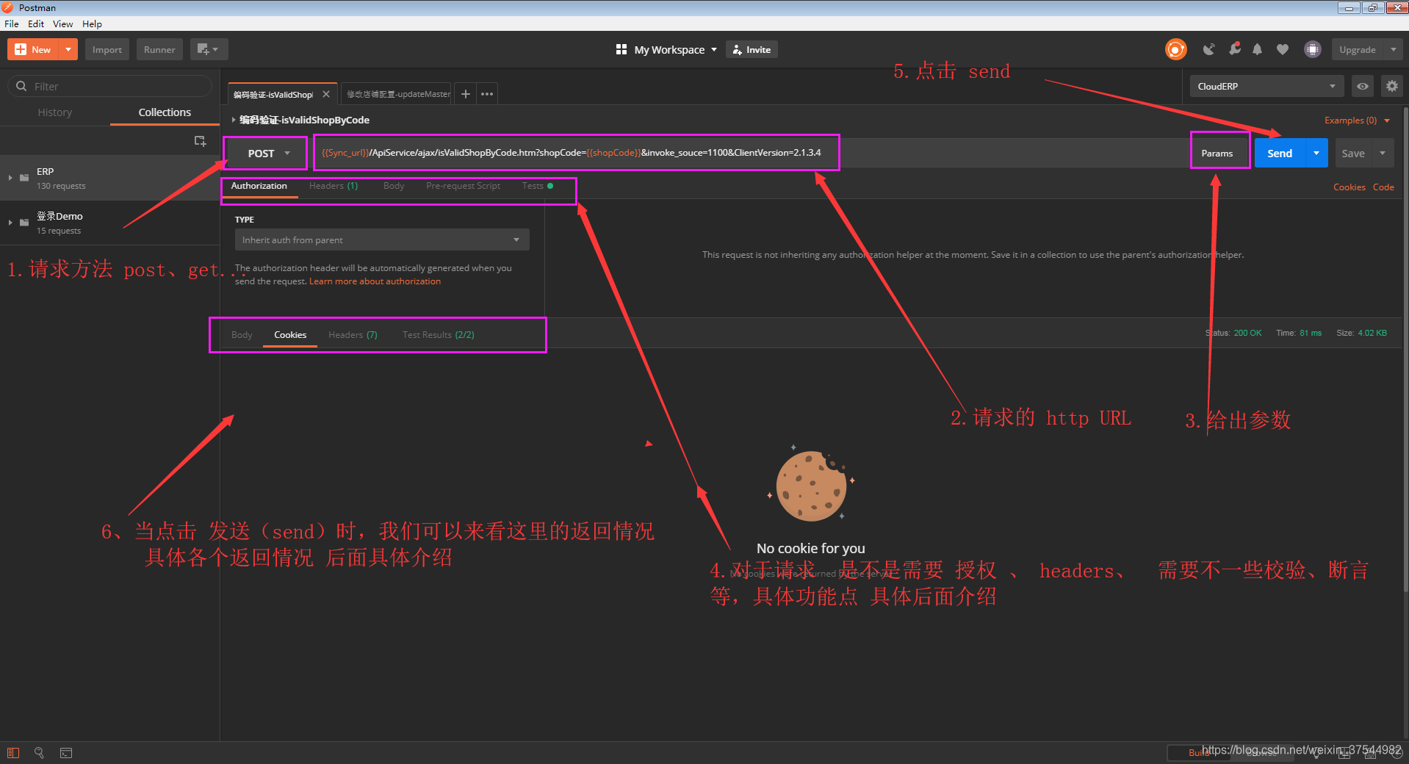Click the workspace grid icon

point(621,49)
